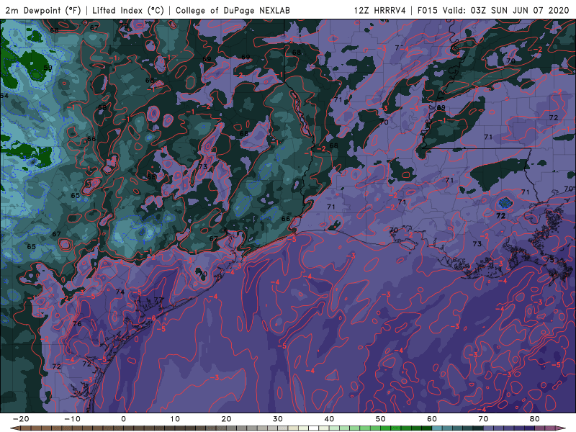Select the 0 tick label on the color scale
The height and width of the screenshot is (432, 576).
point(123,419)
